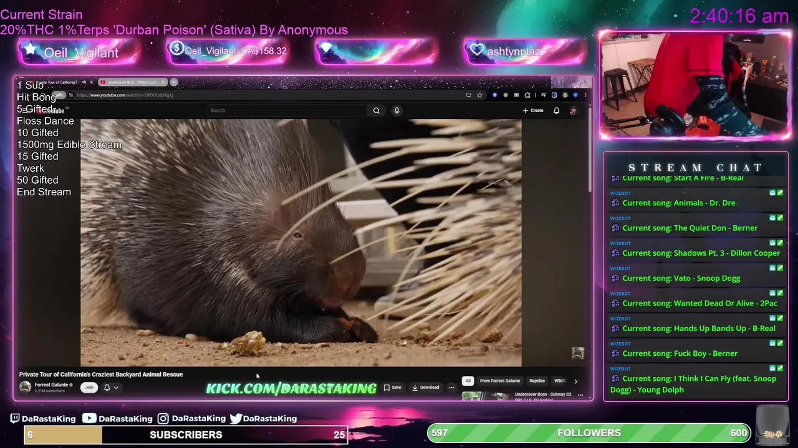Open Forrest Galante channel avatar
The width and height of the screenshot is (798, 448).
pyautogui.click(x=25, y=387)
